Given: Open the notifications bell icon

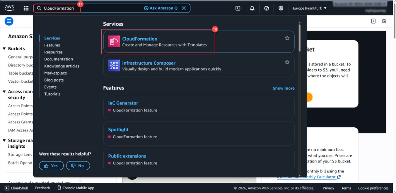Looking at the screenshot, I should 252,8.
